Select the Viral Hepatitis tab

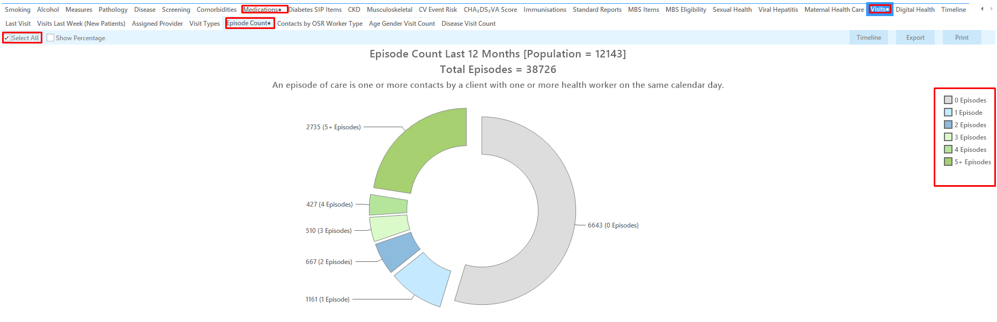click(778, 10)
